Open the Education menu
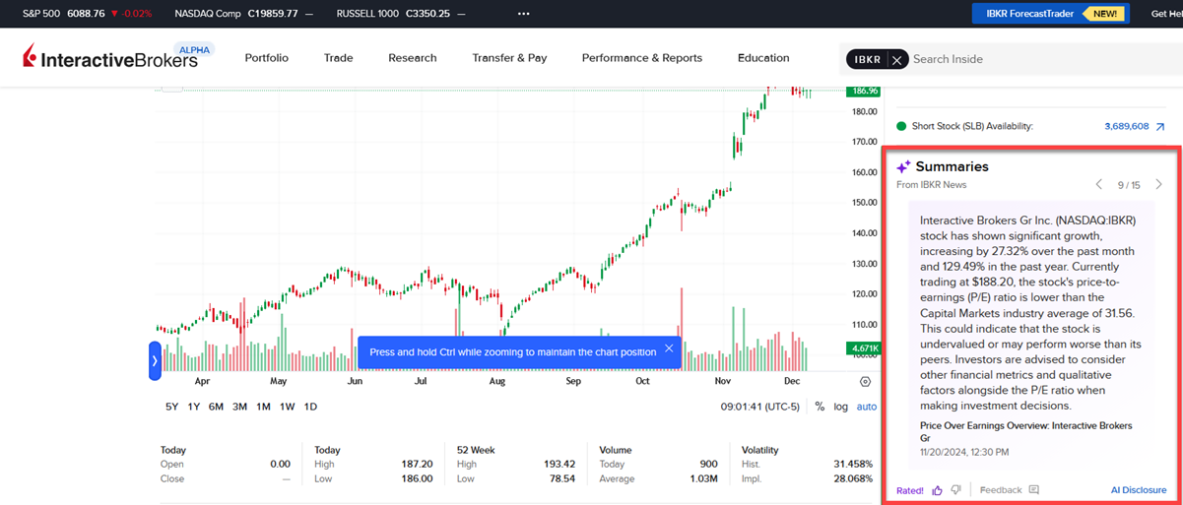The width and height of the screenshot is (1183, 505). click(x=763, y=58)
